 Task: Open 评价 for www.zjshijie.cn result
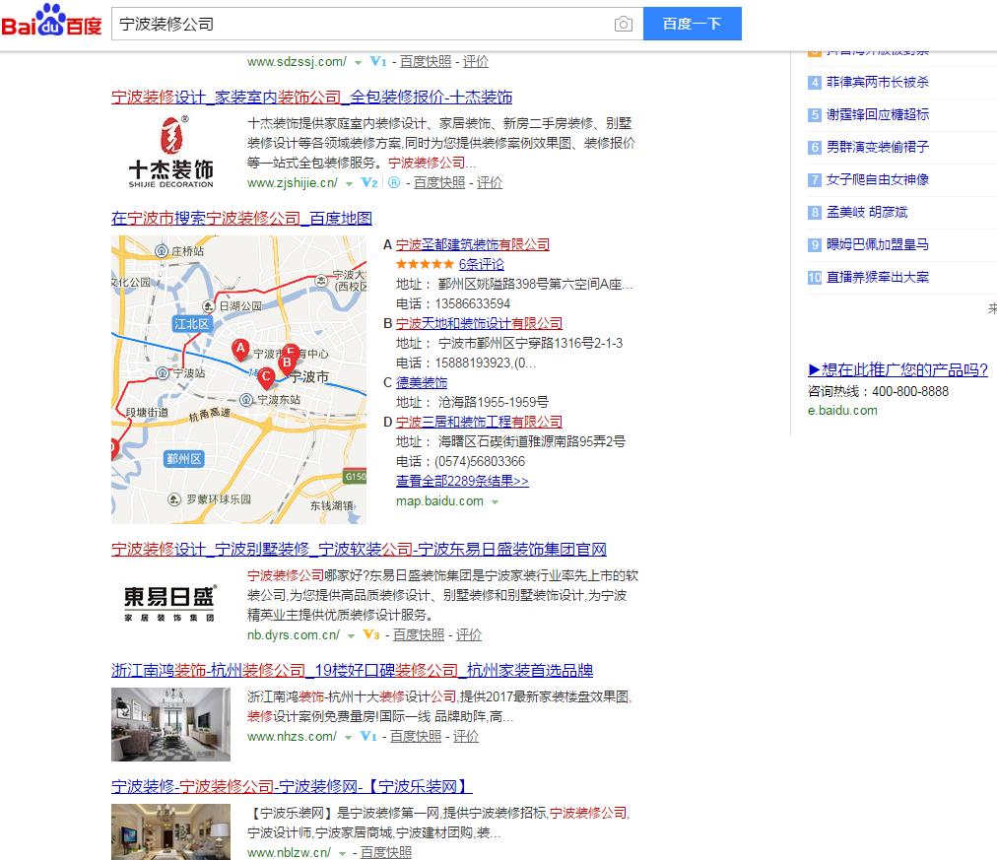coord(490,182)
